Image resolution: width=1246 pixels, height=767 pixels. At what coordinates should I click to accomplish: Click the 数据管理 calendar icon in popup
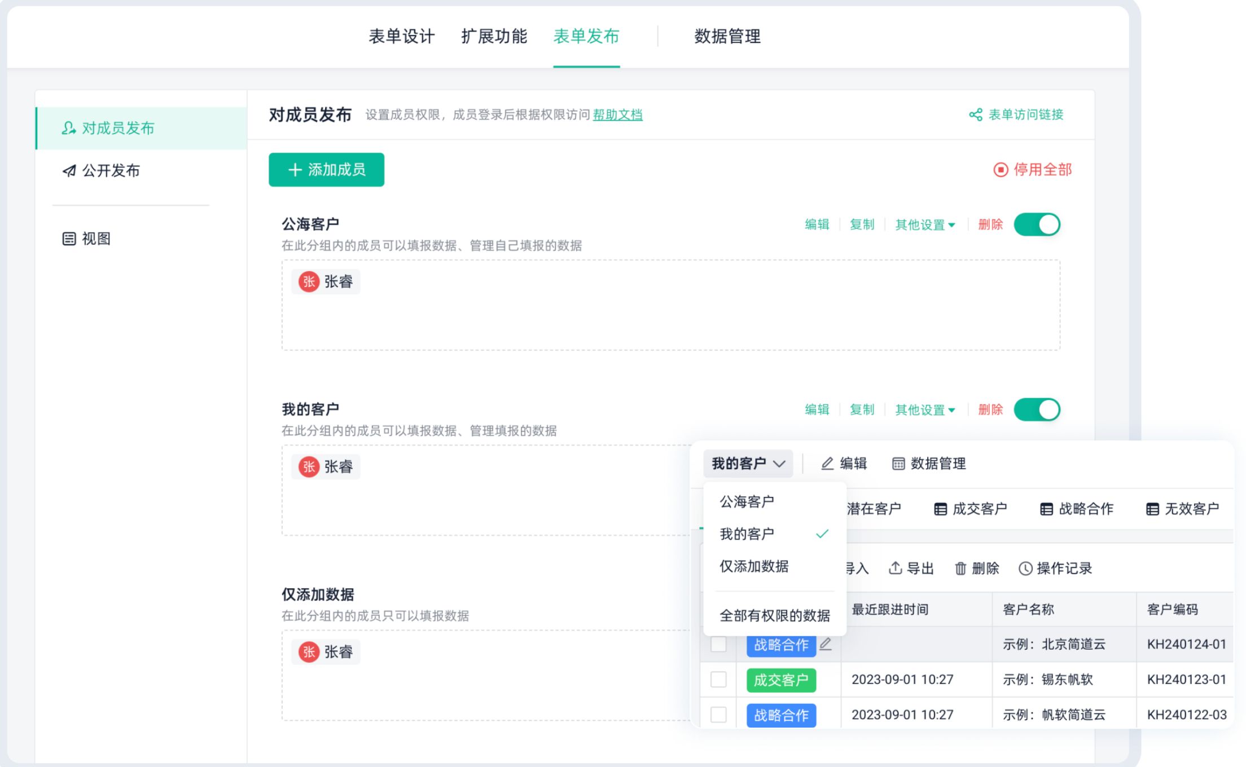coord(898,464)
